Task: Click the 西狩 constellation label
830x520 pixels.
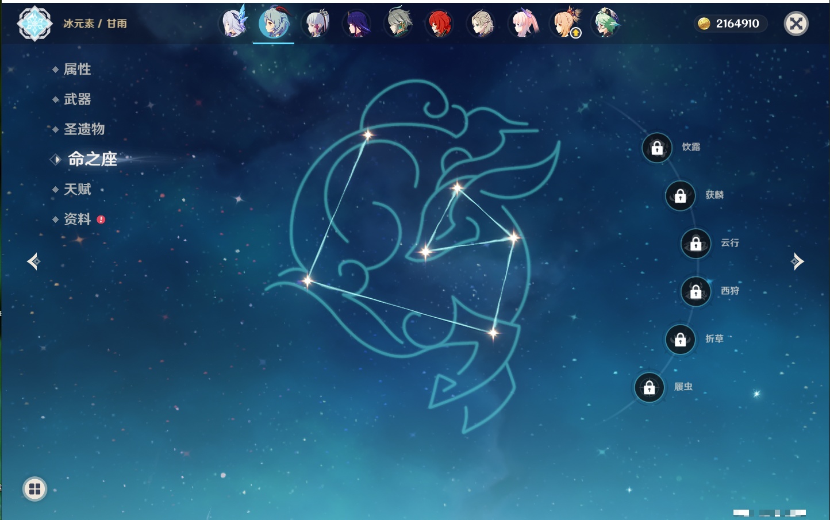Action: (x=730, y=291)
